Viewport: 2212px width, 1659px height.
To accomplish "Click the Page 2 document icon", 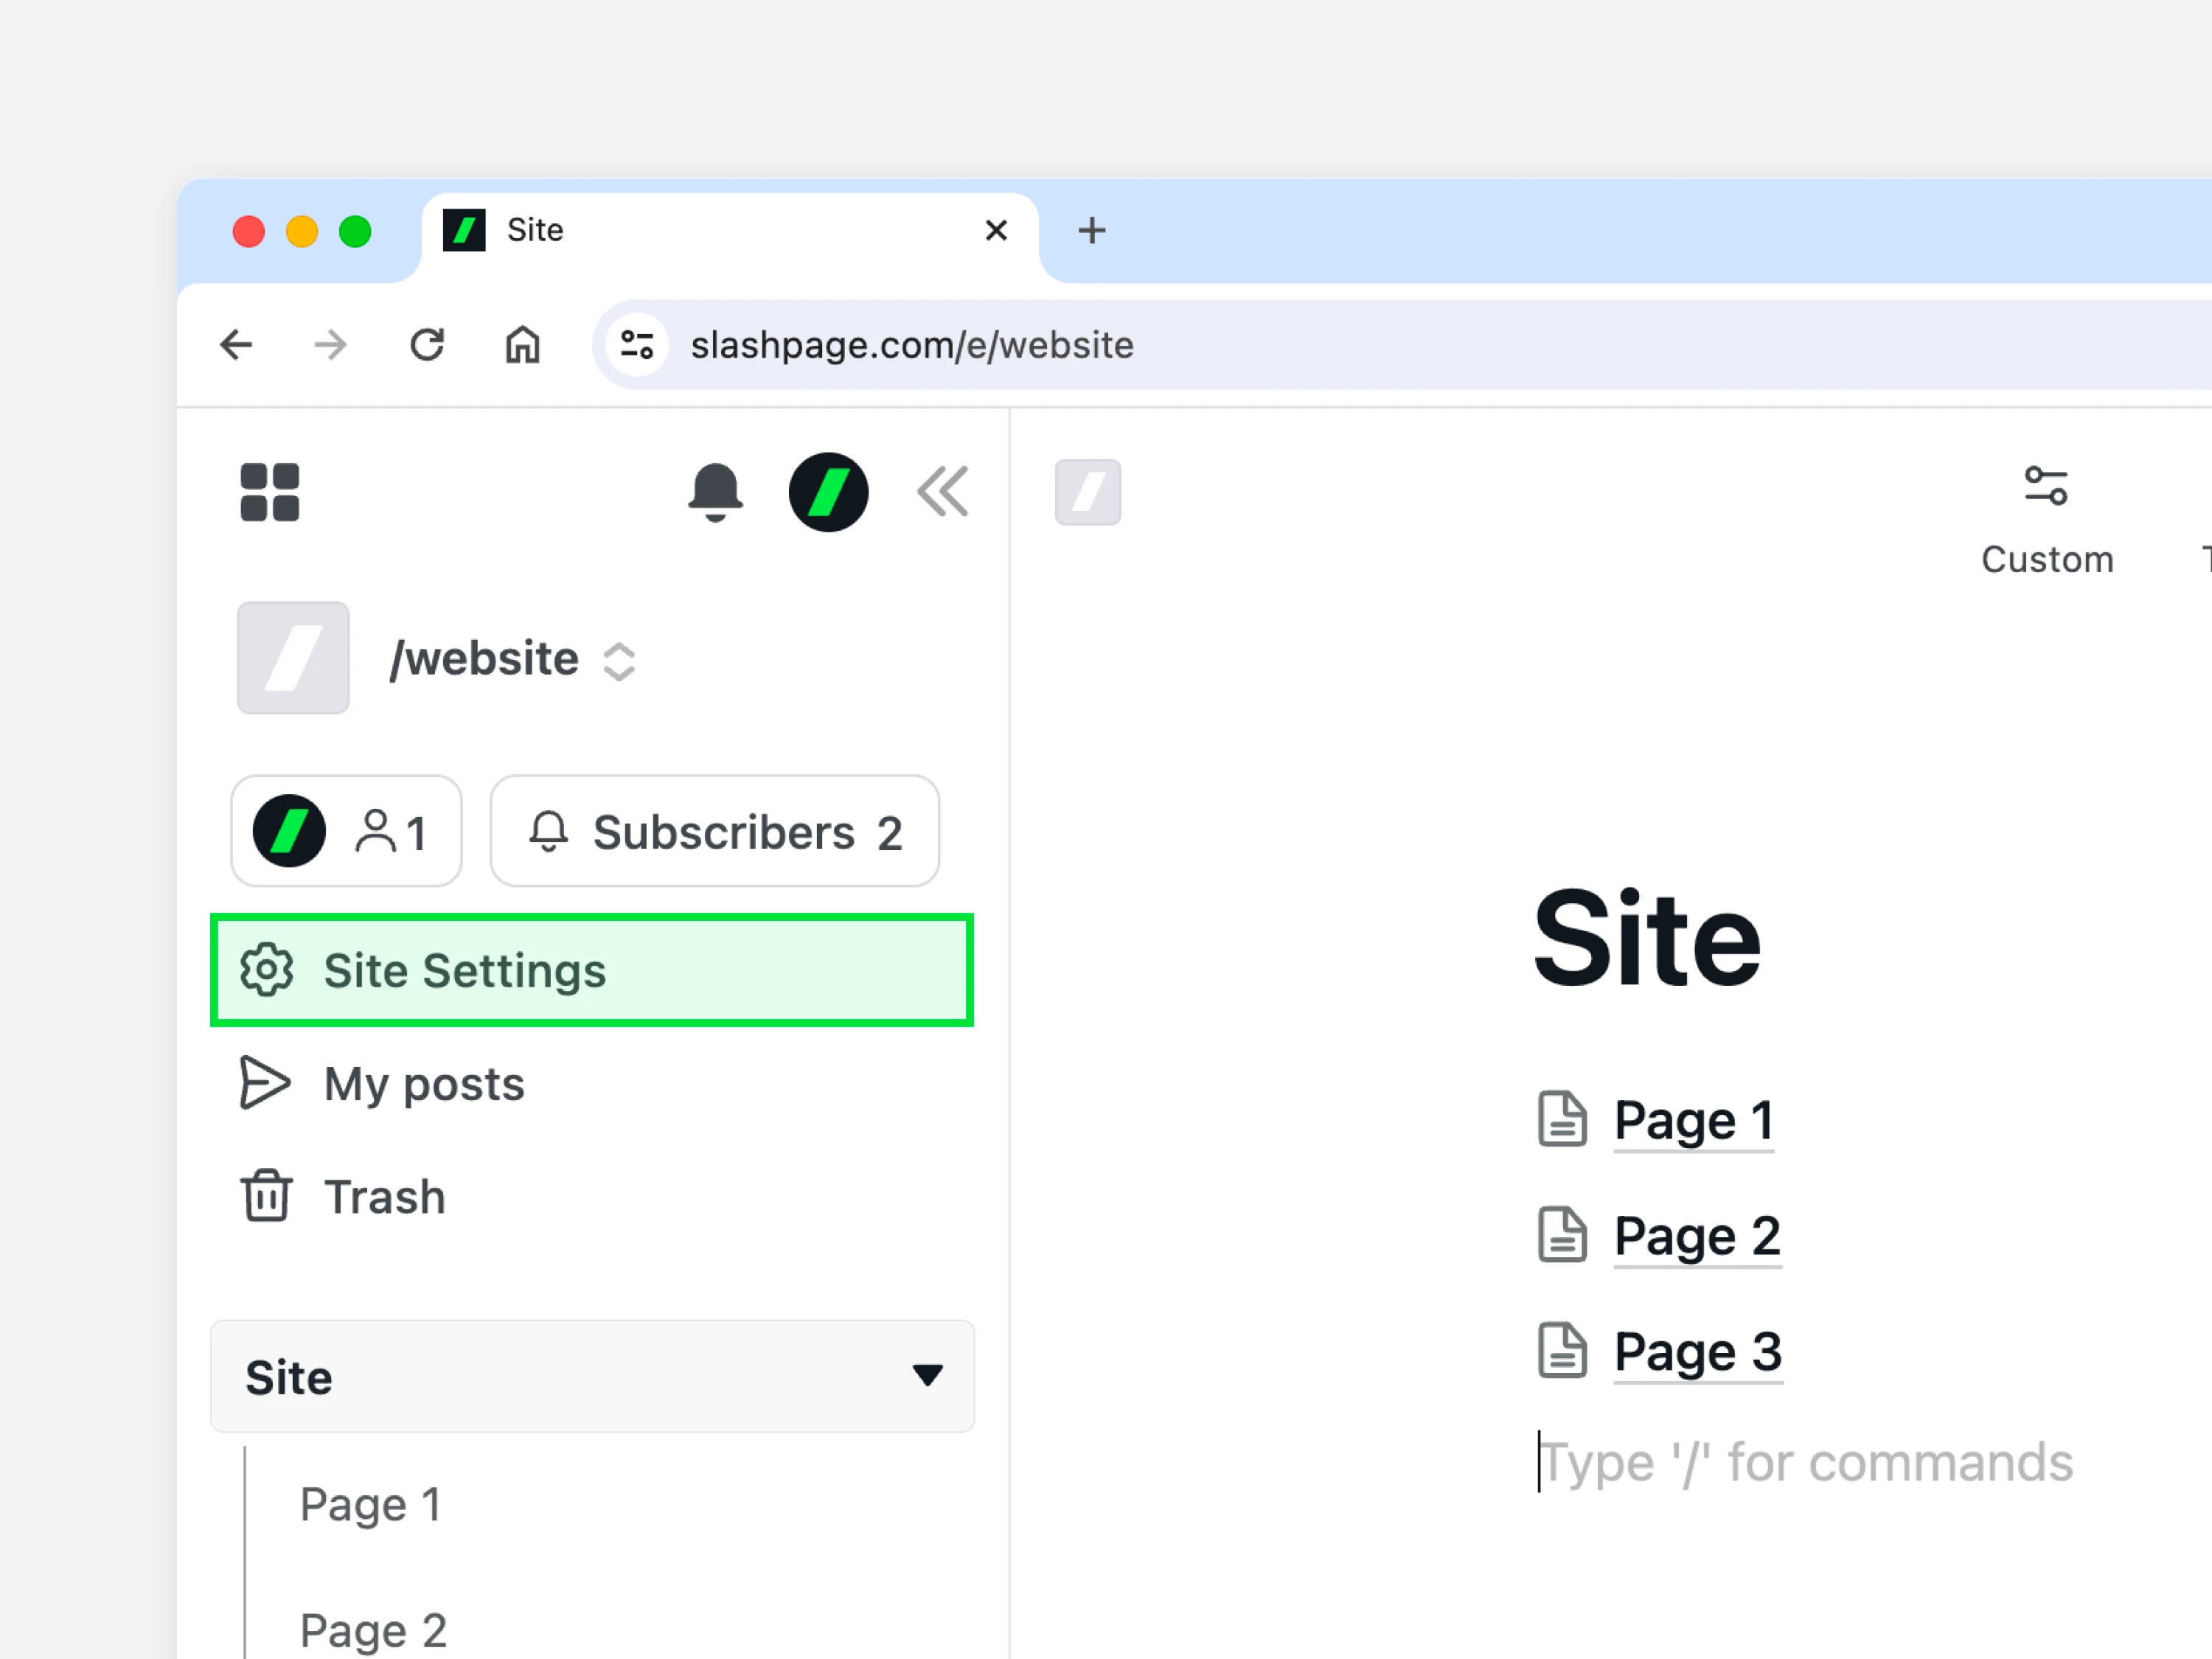I will point(1562,1235).
